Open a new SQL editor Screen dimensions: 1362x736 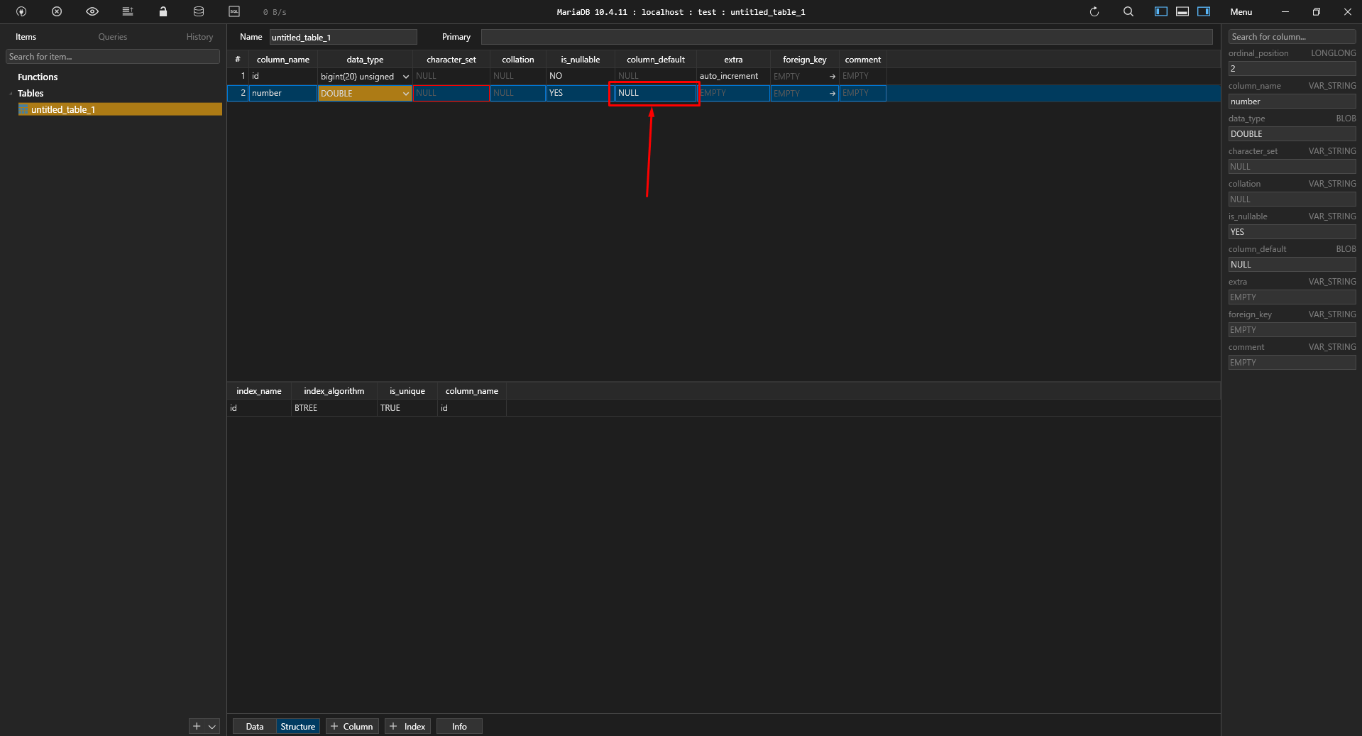pyautogui.click(x=234, y=11)
